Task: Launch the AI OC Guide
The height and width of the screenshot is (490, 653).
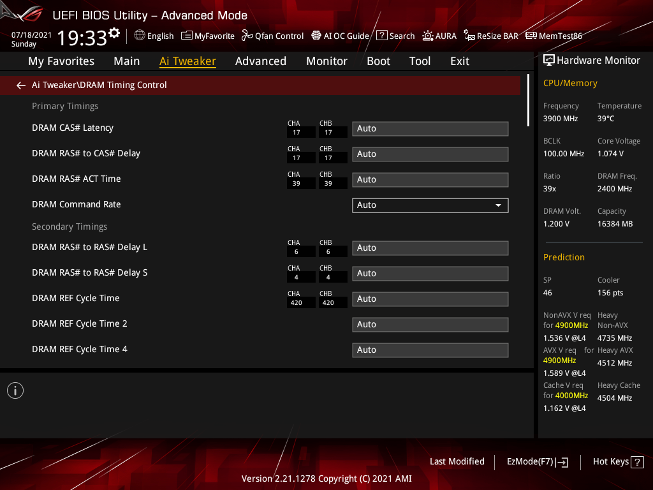Action: pos(340,36)
